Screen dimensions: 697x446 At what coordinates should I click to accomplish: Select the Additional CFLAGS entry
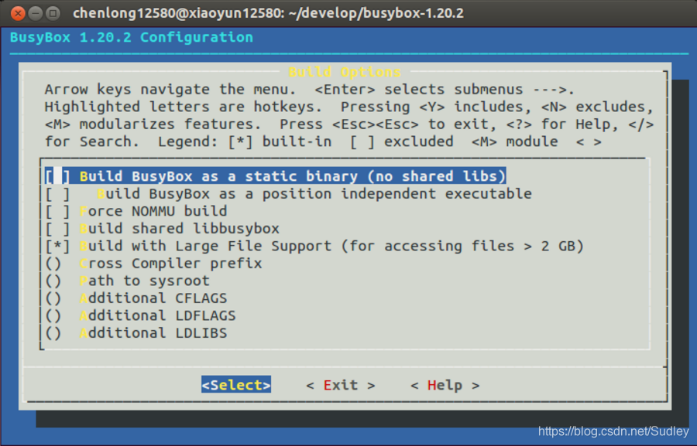coord(136,298)
